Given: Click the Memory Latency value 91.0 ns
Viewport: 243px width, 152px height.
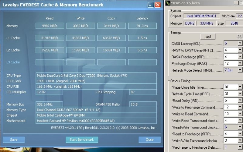Looking at the screenshot, I should click(142, 26).
